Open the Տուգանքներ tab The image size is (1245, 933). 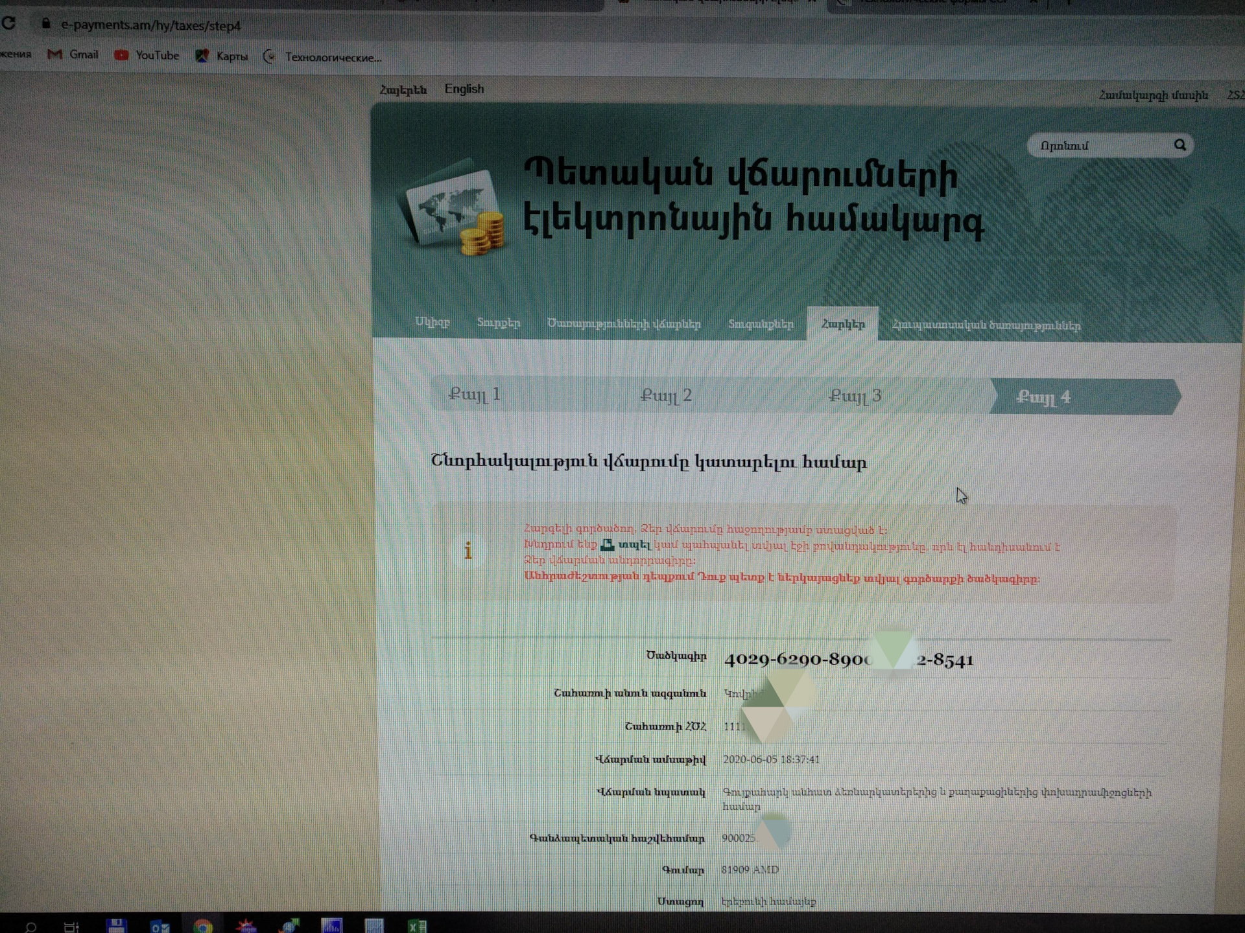761,324
